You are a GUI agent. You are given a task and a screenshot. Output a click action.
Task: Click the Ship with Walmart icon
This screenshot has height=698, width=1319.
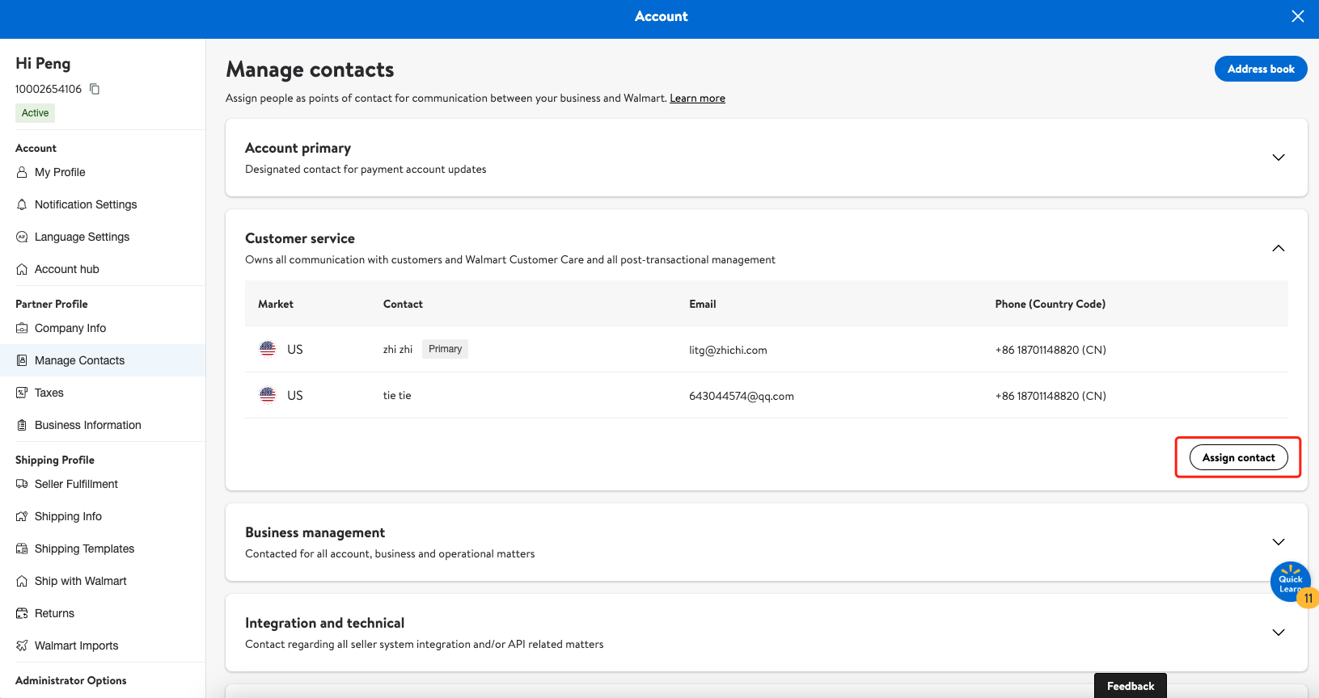click(22, 581)
